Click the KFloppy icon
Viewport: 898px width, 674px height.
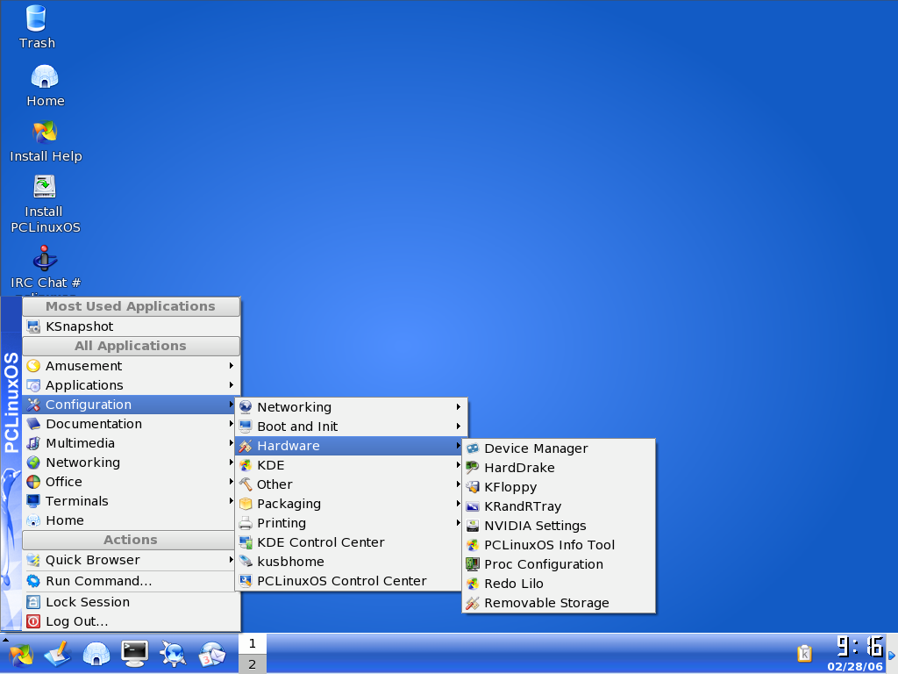(x=473, y=487)
